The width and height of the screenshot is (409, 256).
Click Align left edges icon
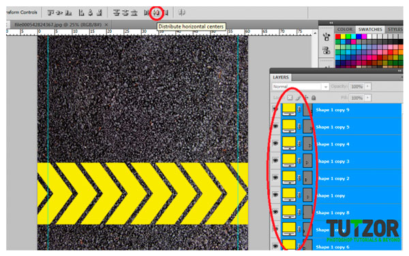point(81,12)
